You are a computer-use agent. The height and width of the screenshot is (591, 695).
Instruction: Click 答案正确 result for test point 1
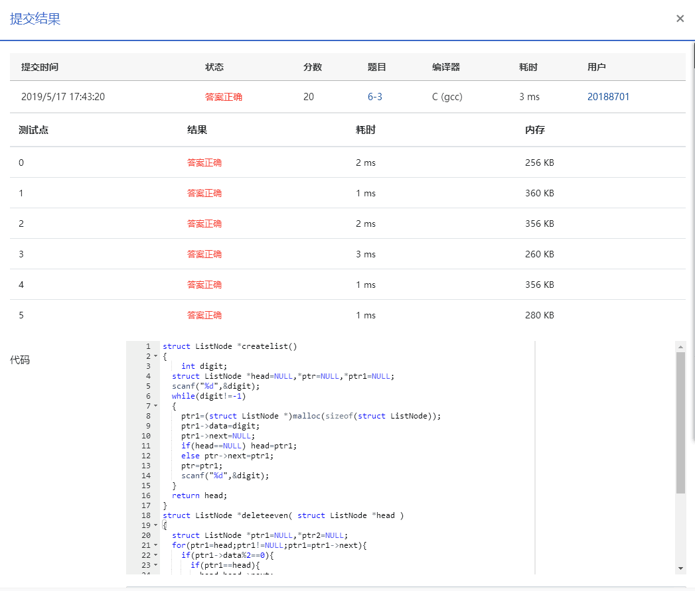coord(204,193)
